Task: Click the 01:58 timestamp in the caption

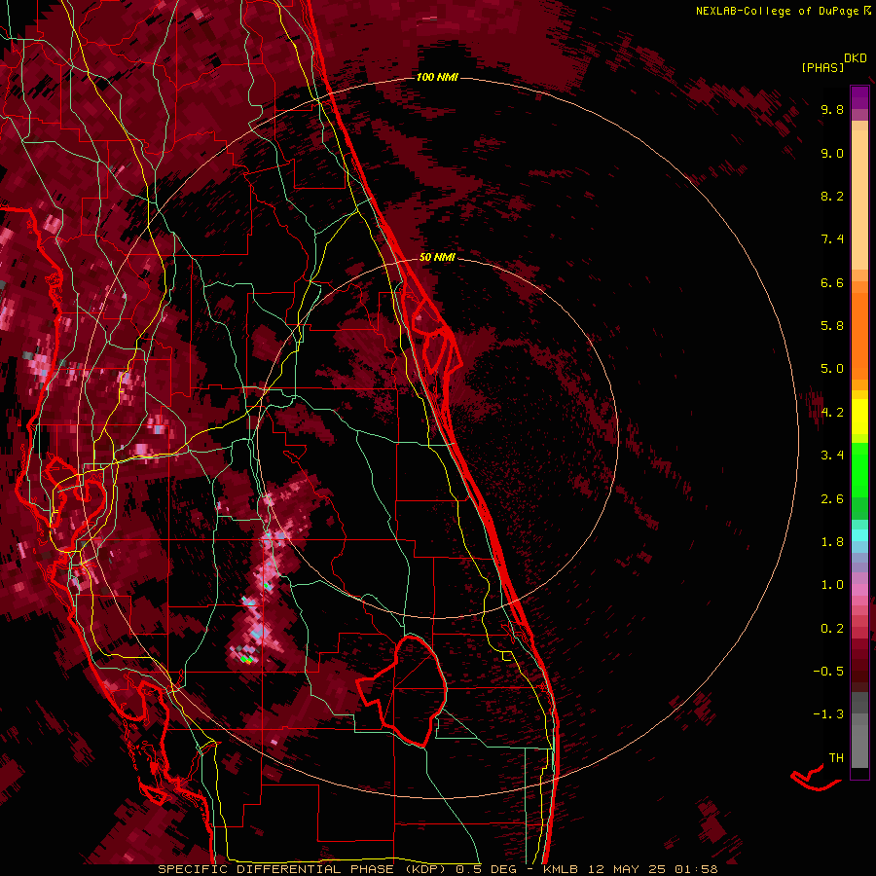Action: click(696, 869)
